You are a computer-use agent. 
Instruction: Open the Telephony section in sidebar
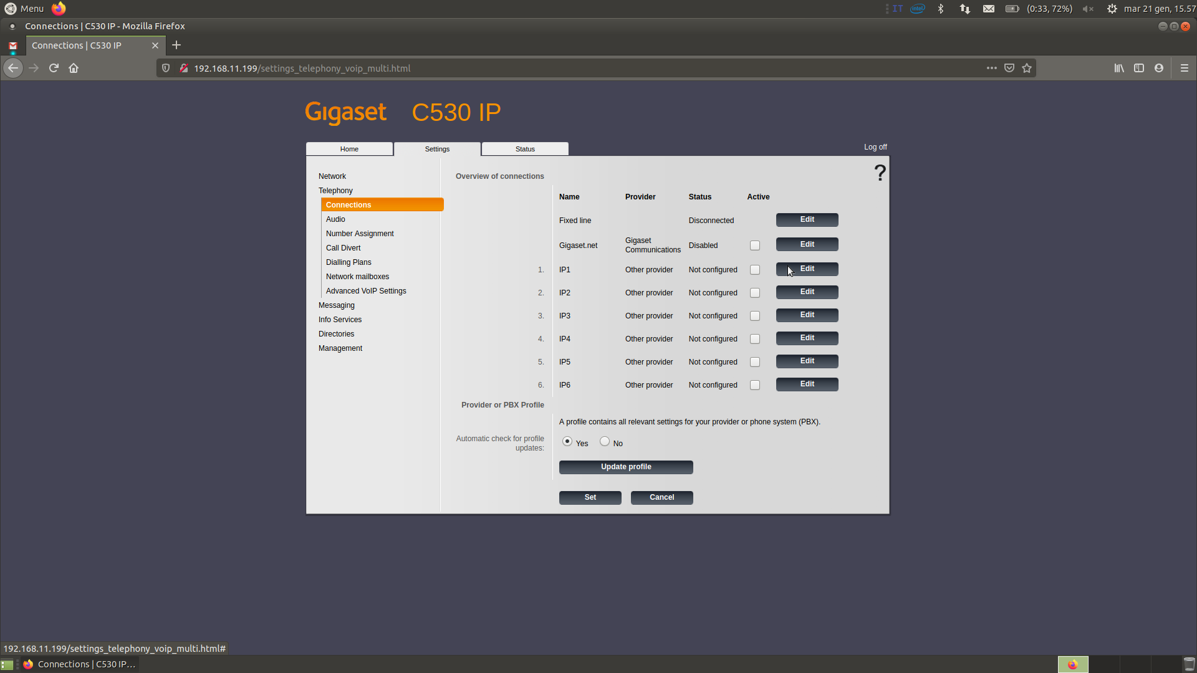coord(335,191)
